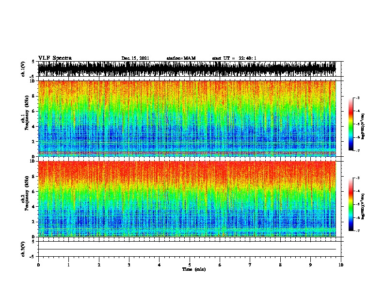Click the time axis tick label '7'
384x297 pixels.
250,264
